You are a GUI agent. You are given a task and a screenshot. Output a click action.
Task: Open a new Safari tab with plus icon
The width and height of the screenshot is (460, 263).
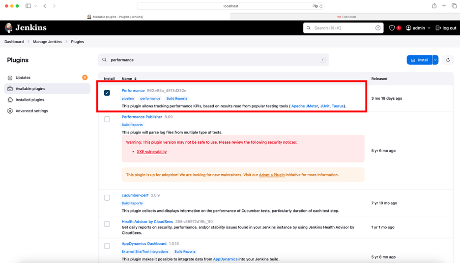pos(444,5)
